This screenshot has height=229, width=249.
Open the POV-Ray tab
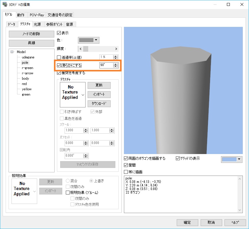pos(37,15)
